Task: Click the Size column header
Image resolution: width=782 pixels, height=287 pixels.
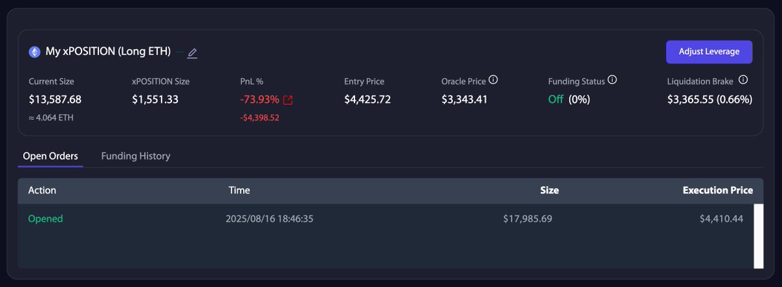Action: tap(549, 191)
